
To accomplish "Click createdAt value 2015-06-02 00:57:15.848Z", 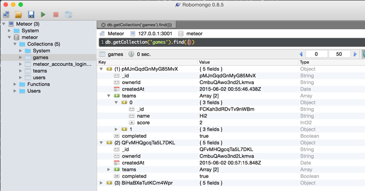I will [230, 163].
